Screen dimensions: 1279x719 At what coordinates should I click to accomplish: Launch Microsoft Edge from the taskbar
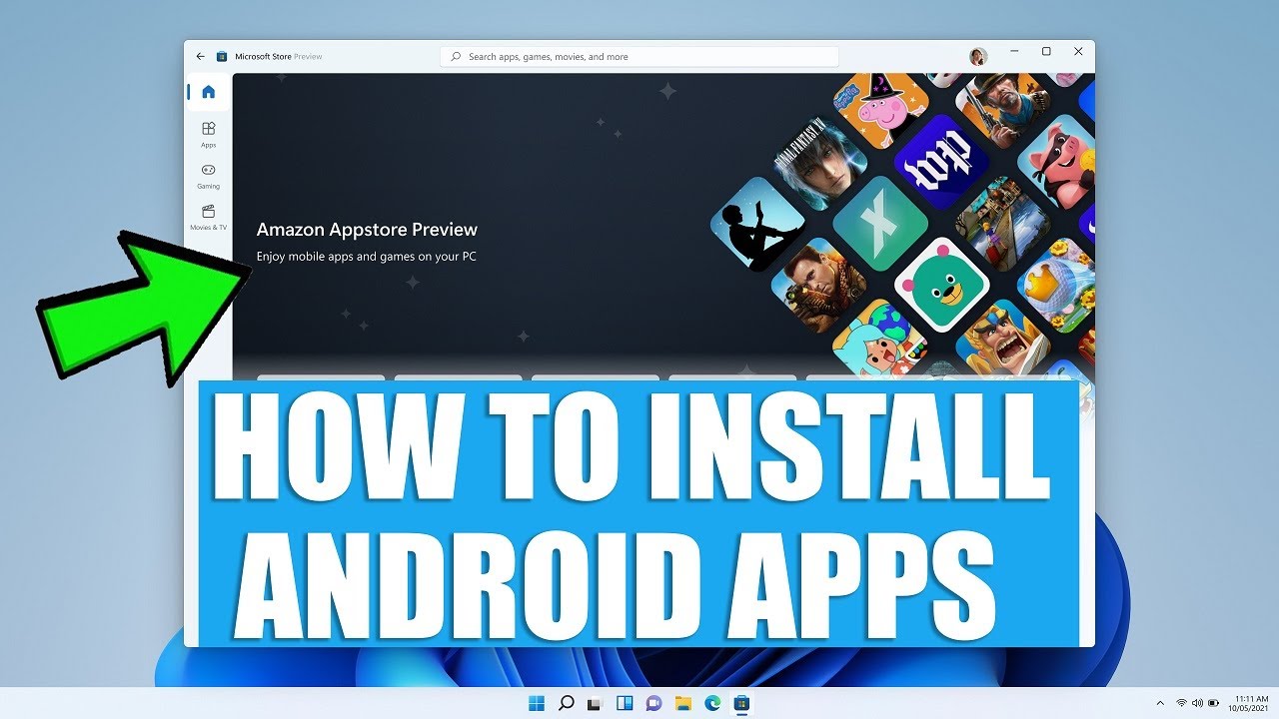tap(712, 703)
